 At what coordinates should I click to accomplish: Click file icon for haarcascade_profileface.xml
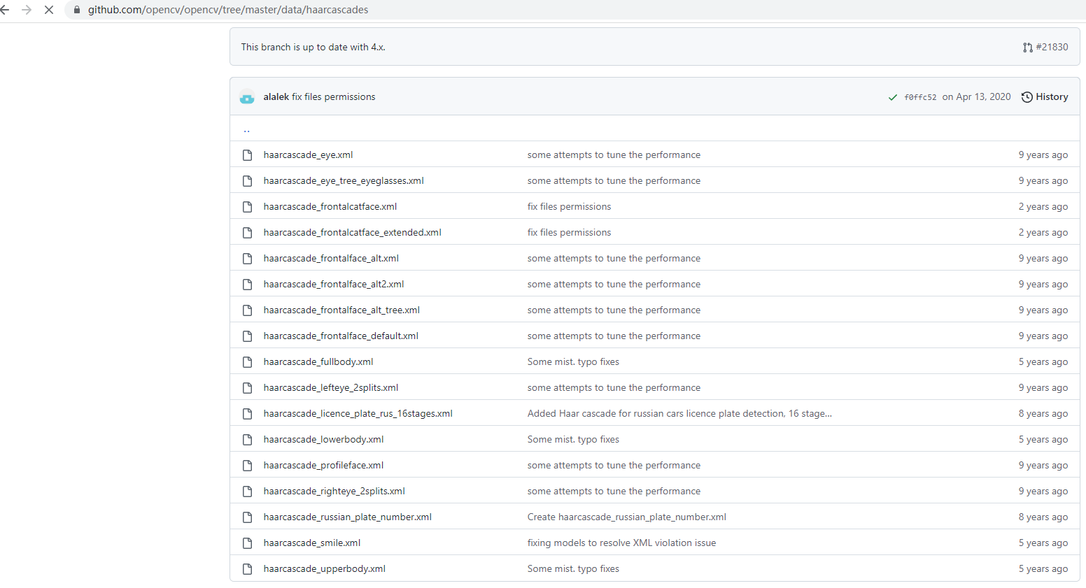[x=247, y=466]
